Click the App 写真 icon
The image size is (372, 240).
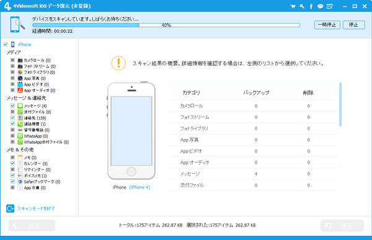tap(20, 78)
